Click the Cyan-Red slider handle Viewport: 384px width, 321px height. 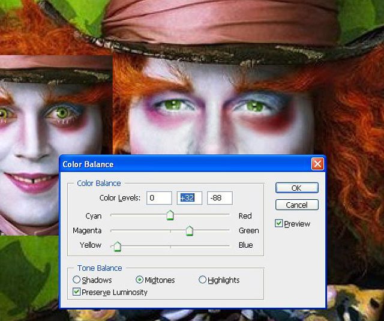click(x=170, y=215)
